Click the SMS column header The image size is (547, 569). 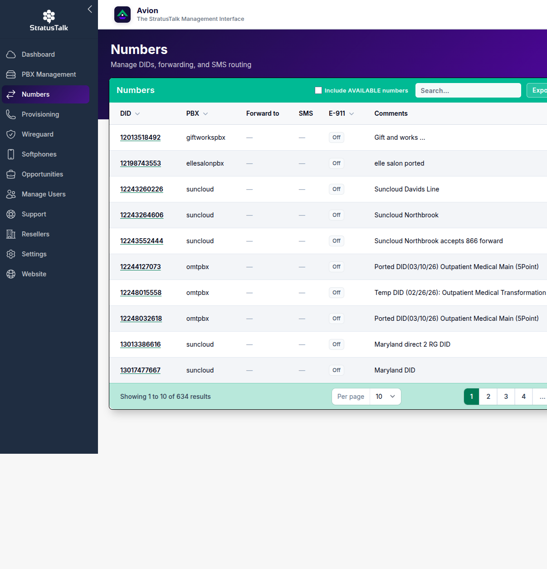click(306, 113)
